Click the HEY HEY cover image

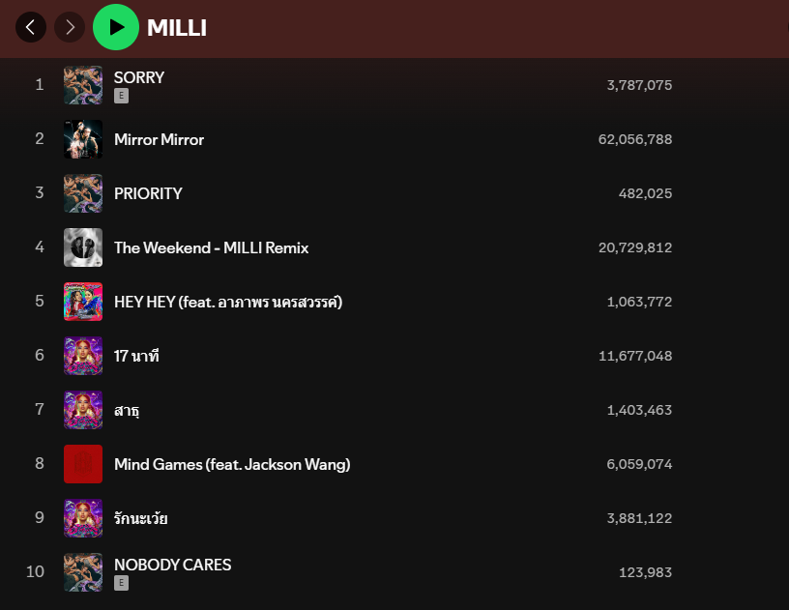83,302
